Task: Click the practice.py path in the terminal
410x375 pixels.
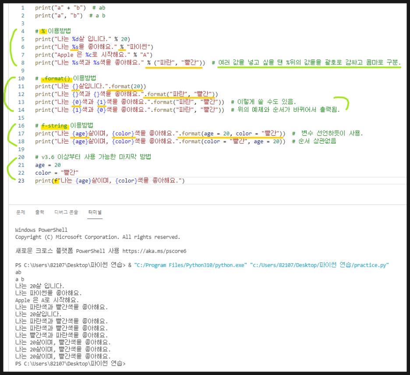Action: point(319,265)
